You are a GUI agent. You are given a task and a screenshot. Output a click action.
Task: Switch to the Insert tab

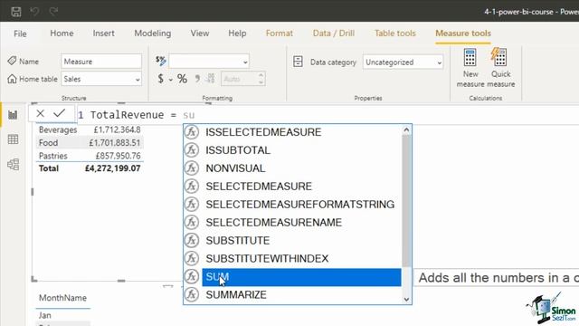[103, 34]
